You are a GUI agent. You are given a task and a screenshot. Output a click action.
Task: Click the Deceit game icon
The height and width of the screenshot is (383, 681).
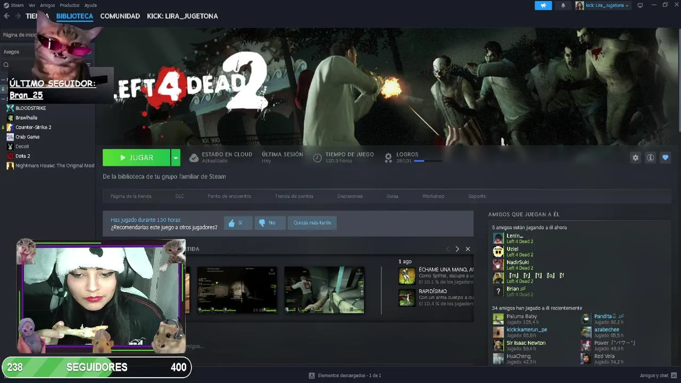(10, 146)
